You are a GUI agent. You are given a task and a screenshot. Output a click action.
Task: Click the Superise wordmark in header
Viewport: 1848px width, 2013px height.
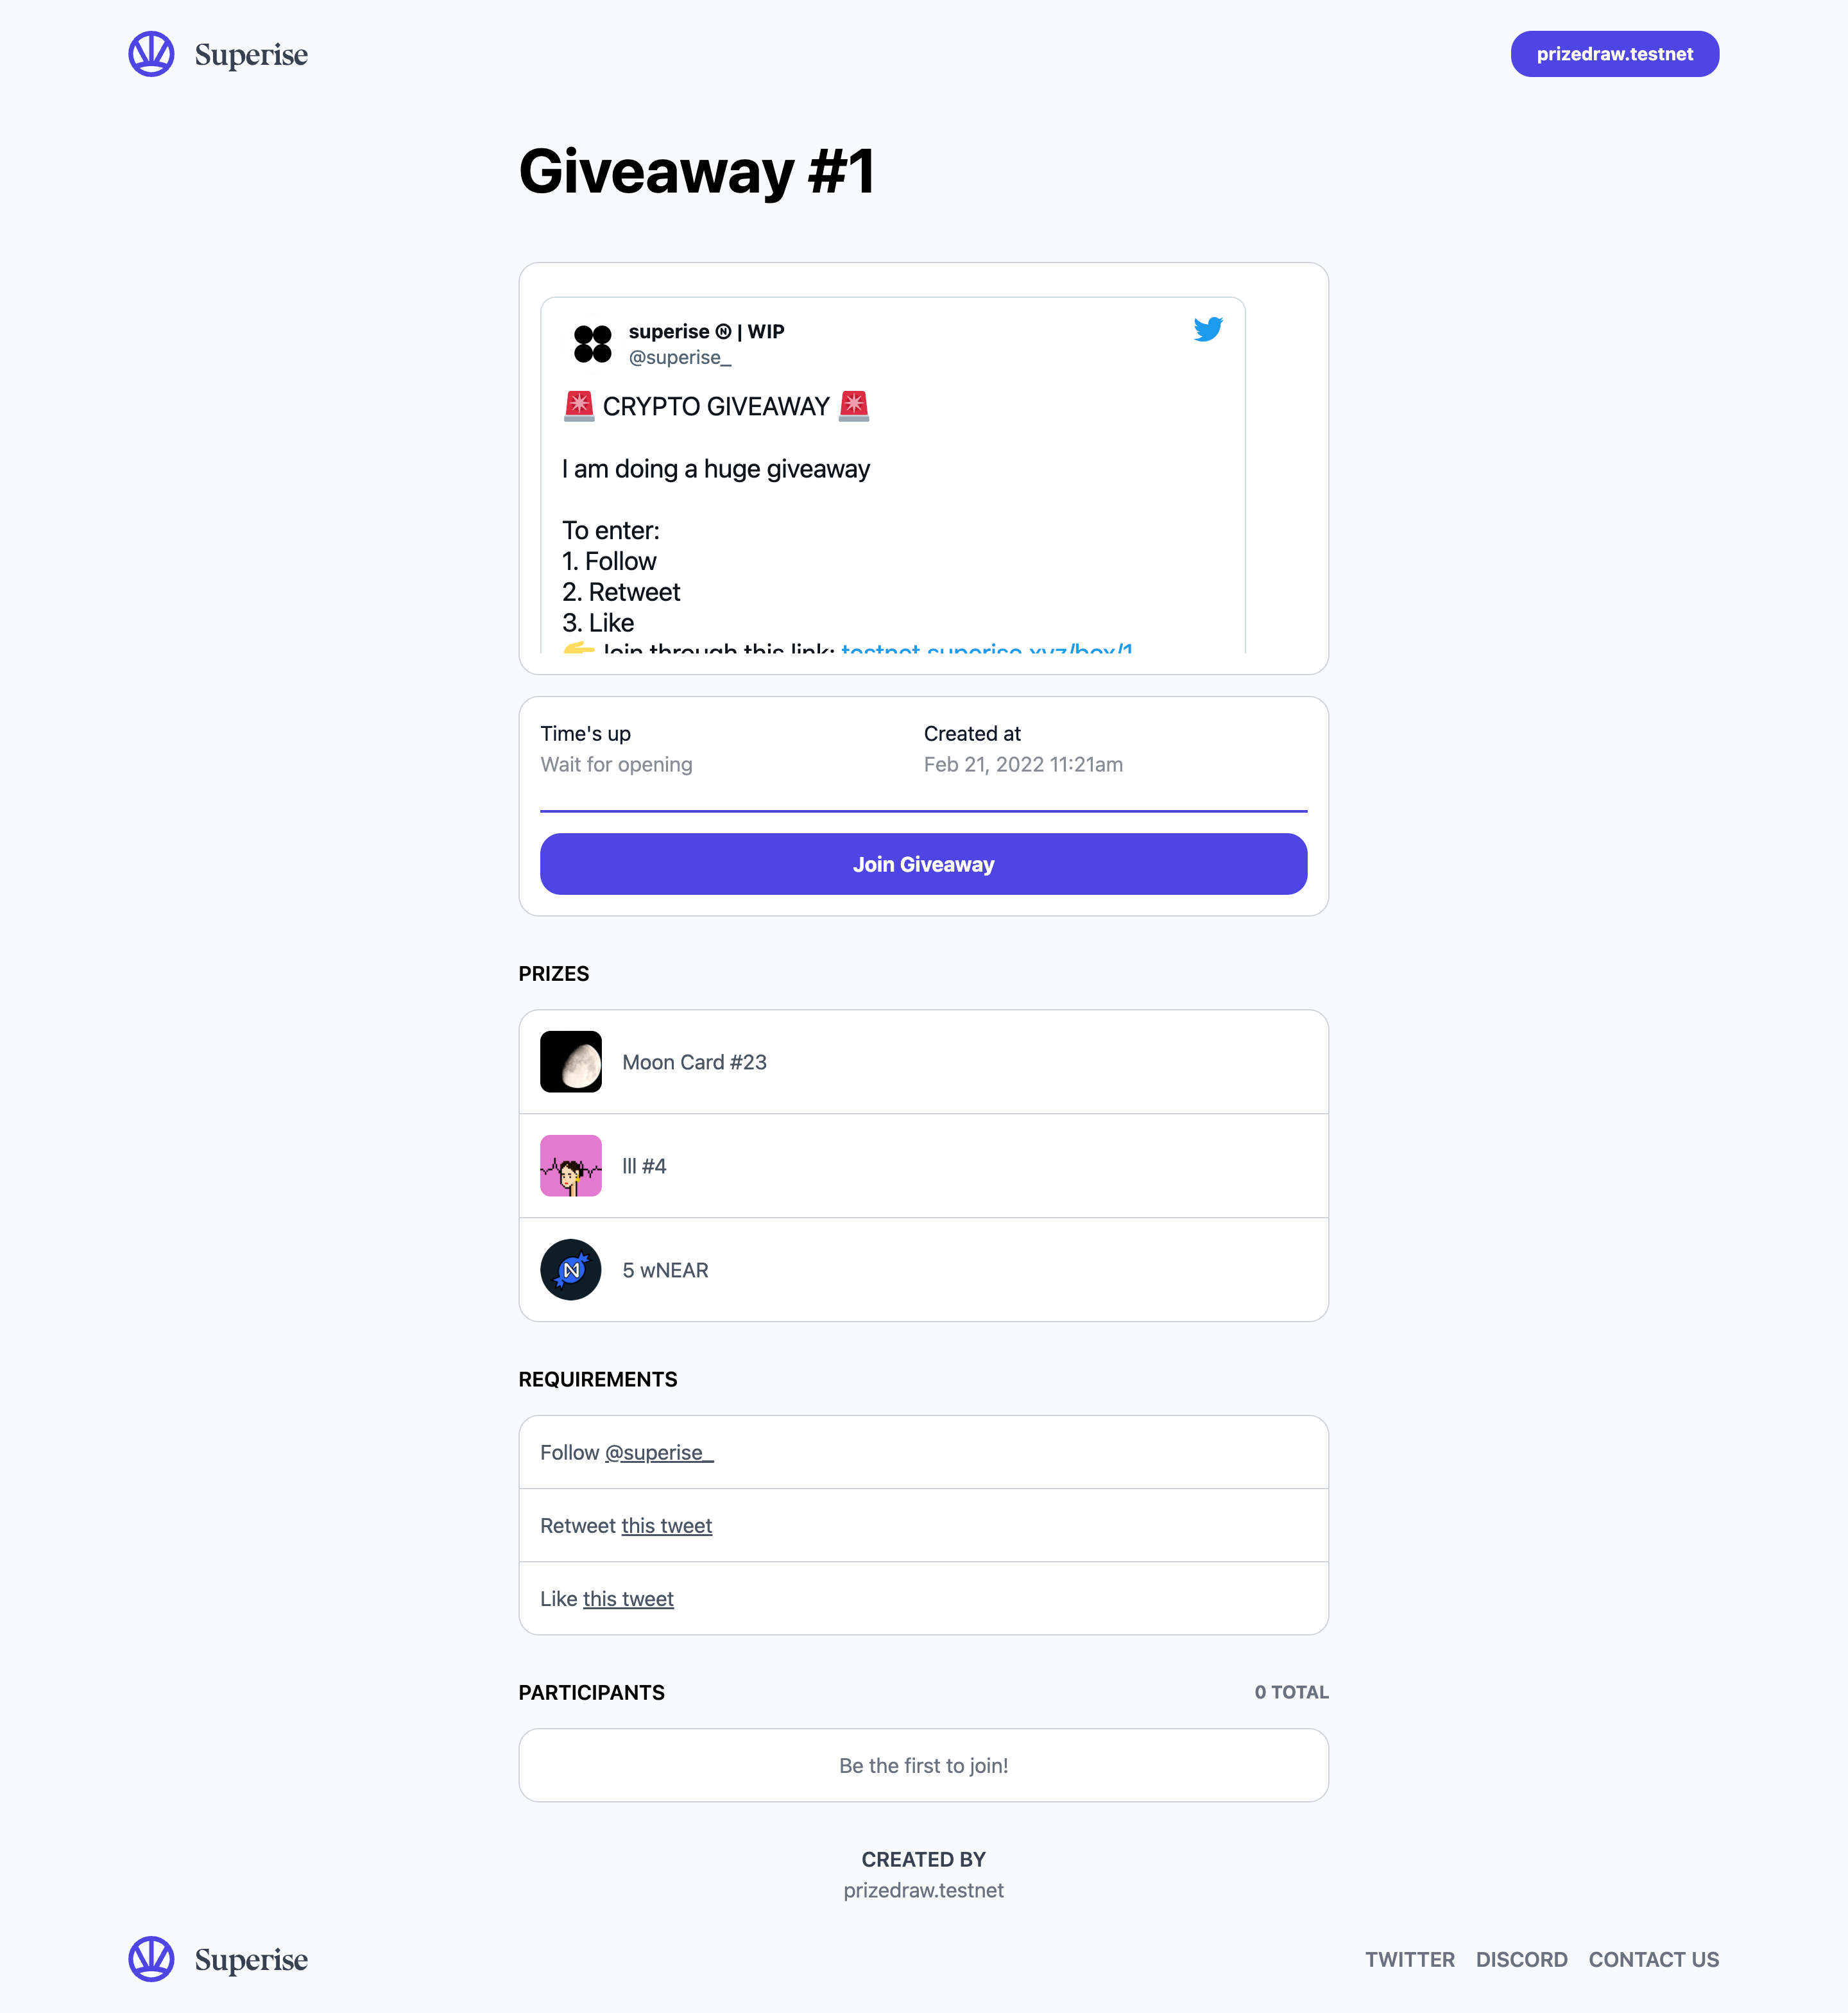tap(251, 55)
